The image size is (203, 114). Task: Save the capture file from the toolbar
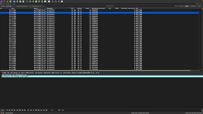pos(17,1)
